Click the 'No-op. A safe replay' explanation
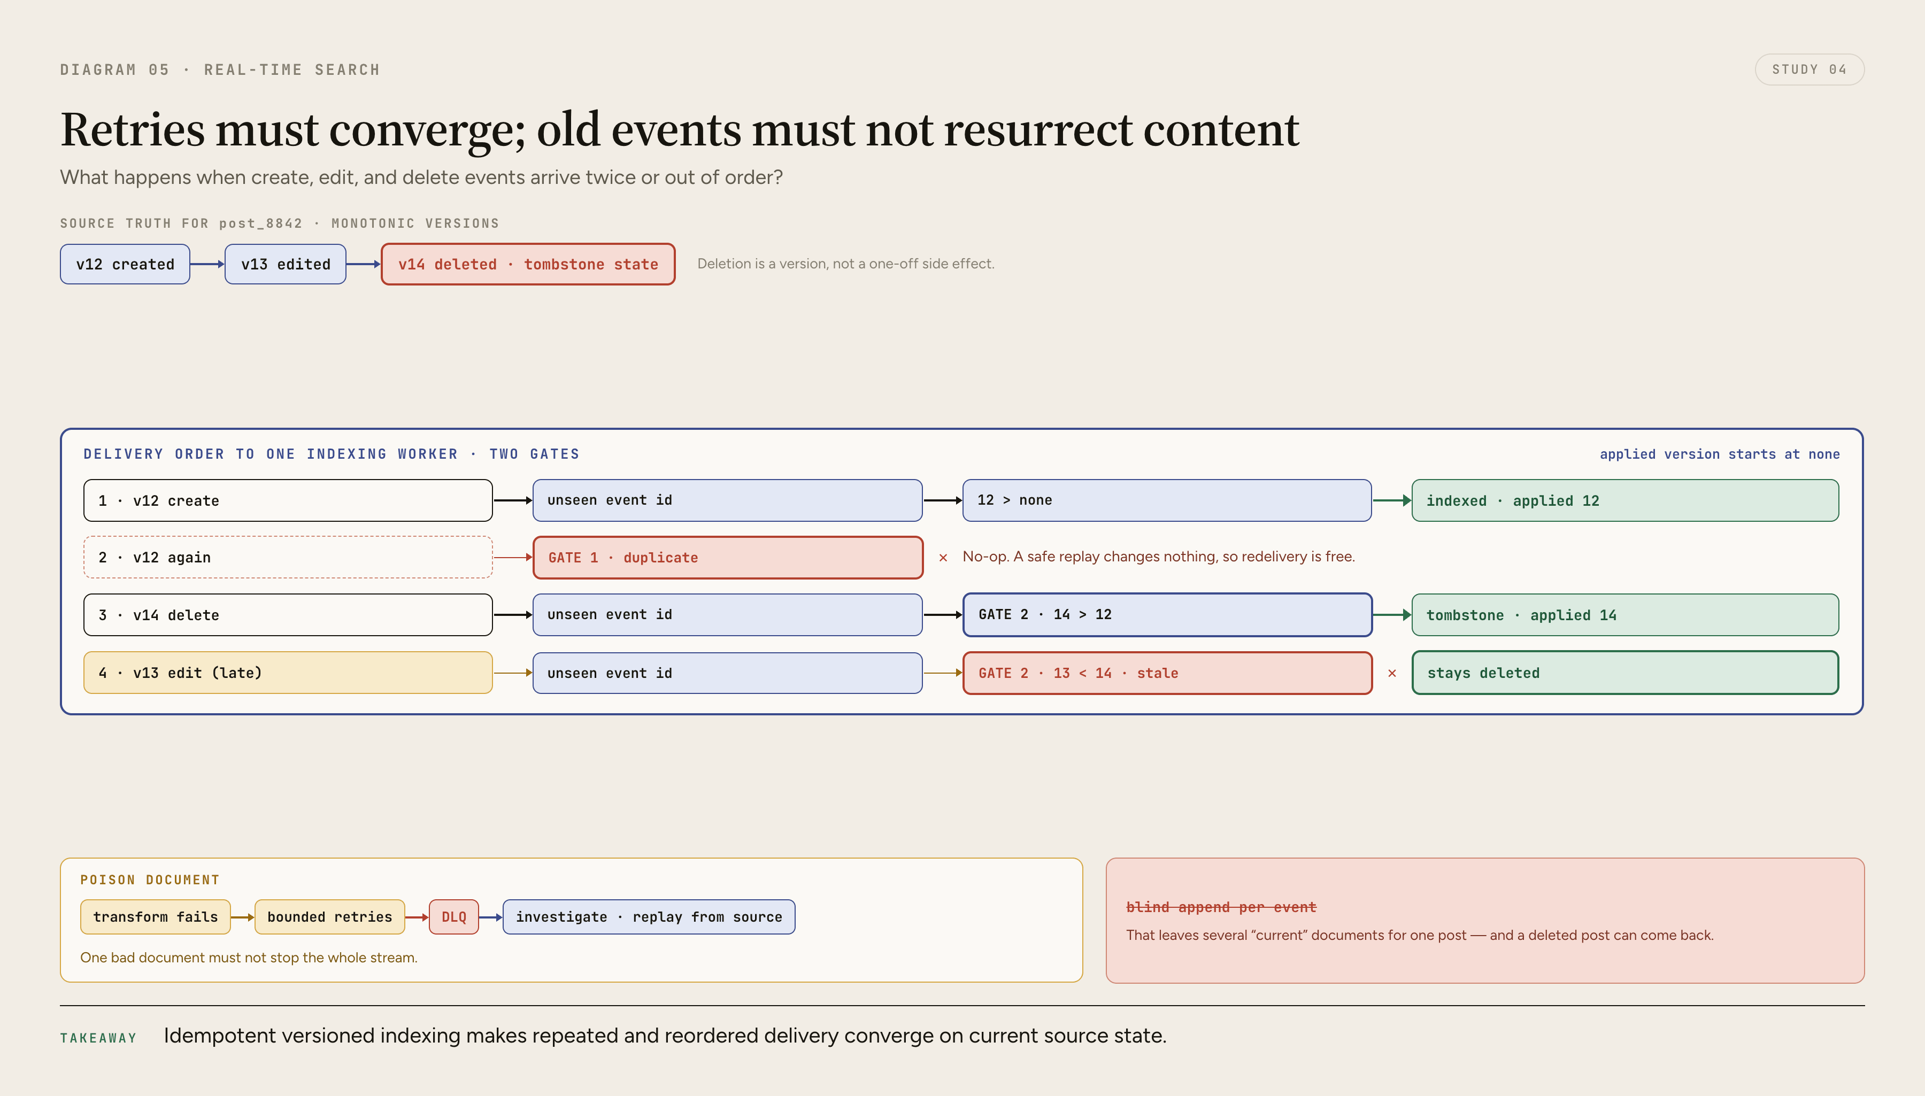The width and height of the screenshot is (1925, 1096). tap(1159, 556)
